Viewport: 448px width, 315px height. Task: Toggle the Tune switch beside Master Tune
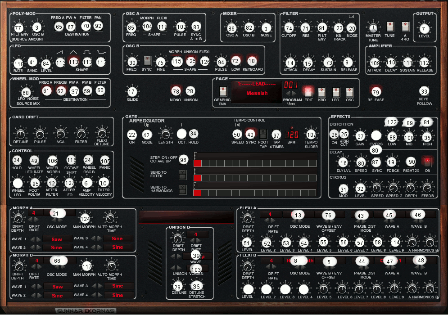390,27
